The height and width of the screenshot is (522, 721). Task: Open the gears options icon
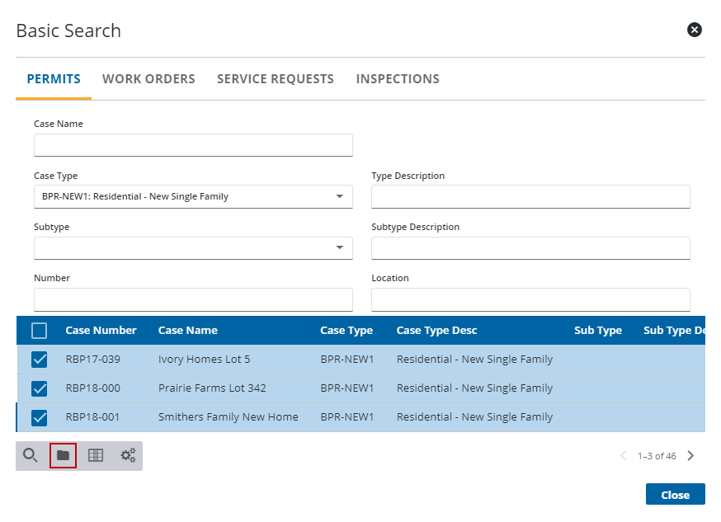pos(127,455)
